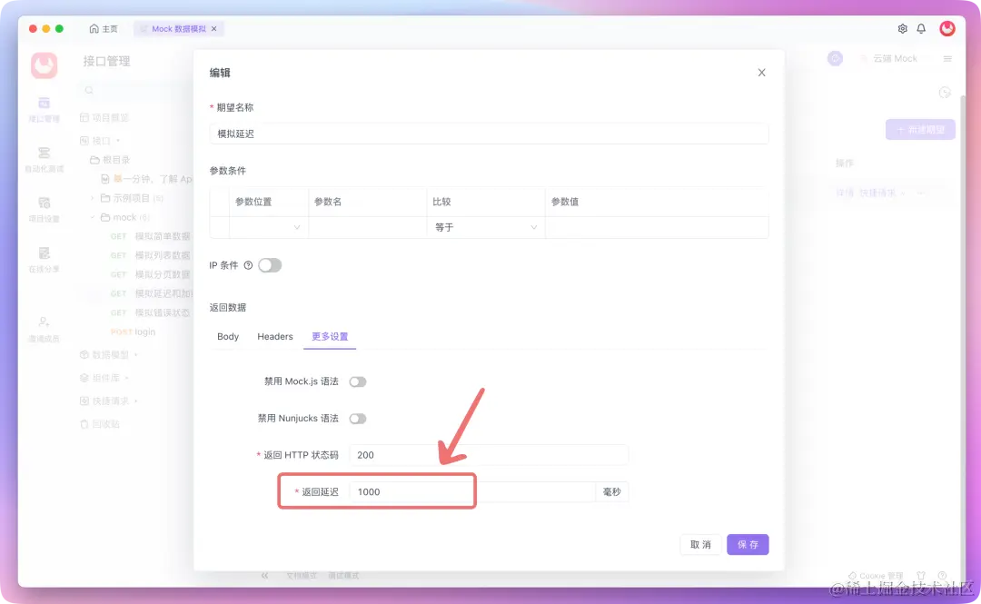Collapse panel with double chevron icon

tap(264, 575)
